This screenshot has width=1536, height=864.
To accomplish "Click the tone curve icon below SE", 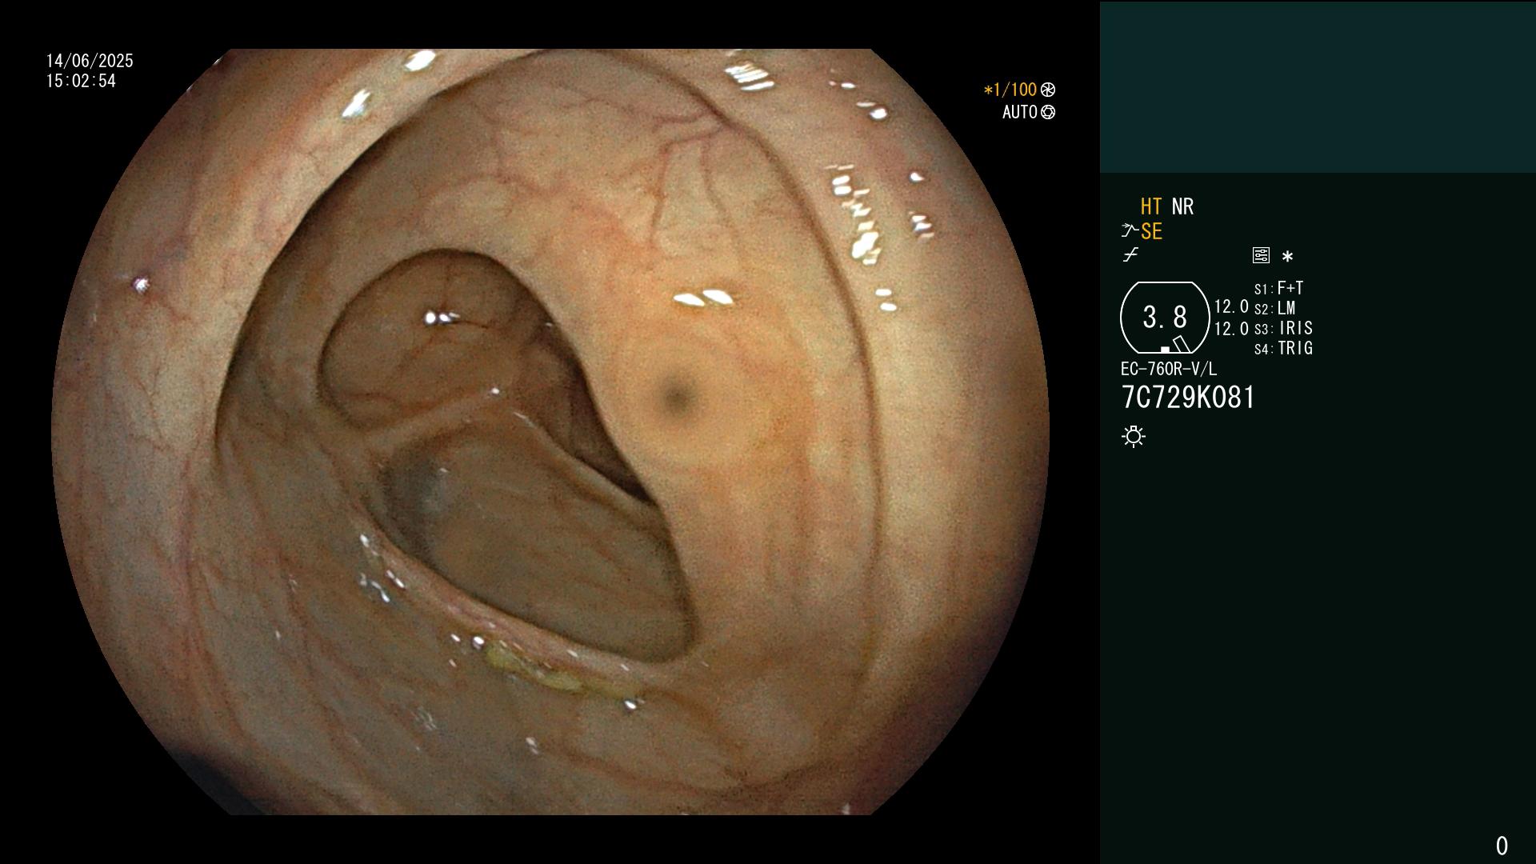I will point(1130,255).
